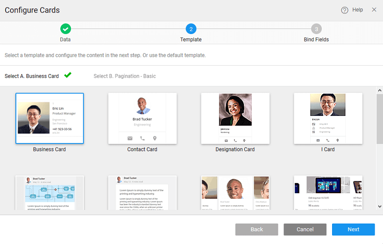
Task: Go to previous step with Back button
Action: 256,230
